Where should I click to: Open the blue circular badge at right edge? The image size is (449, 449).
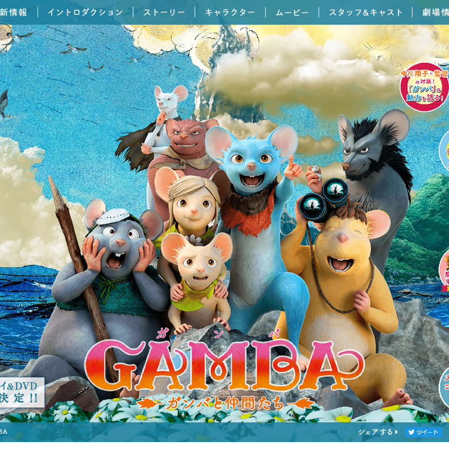click(x=444, y=149)
